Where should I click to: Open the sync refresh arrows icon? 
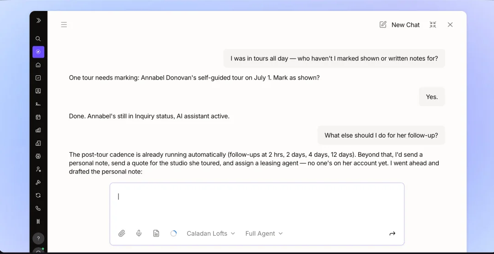(x=38, y=195)
